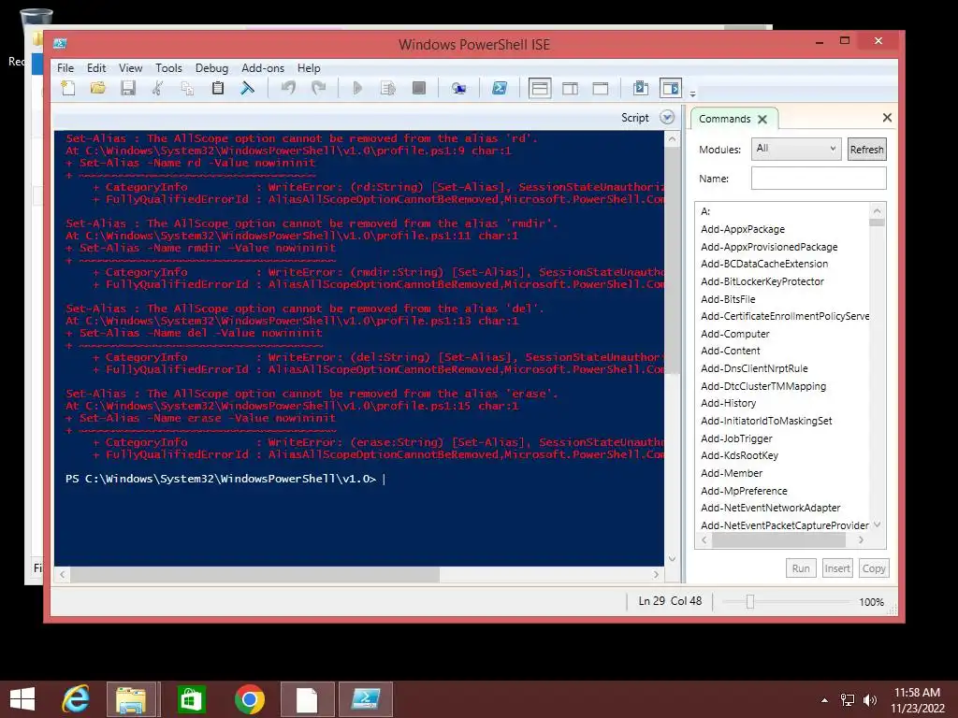Open the View menu
The width and height of the screenshot is (958, 718).
tap(130, 68)
